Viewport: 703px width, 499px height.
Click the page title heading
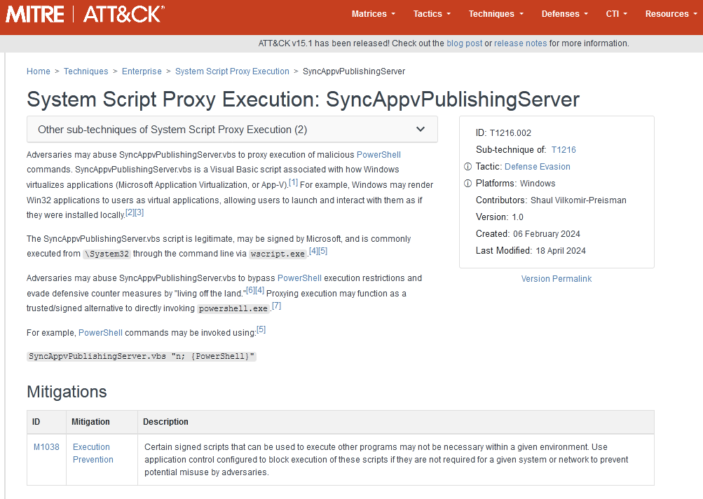303,99
